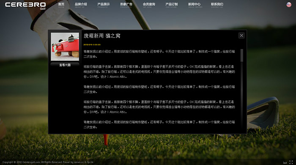Select 形象广告 Promotion menu item

[x=126, y=5]
